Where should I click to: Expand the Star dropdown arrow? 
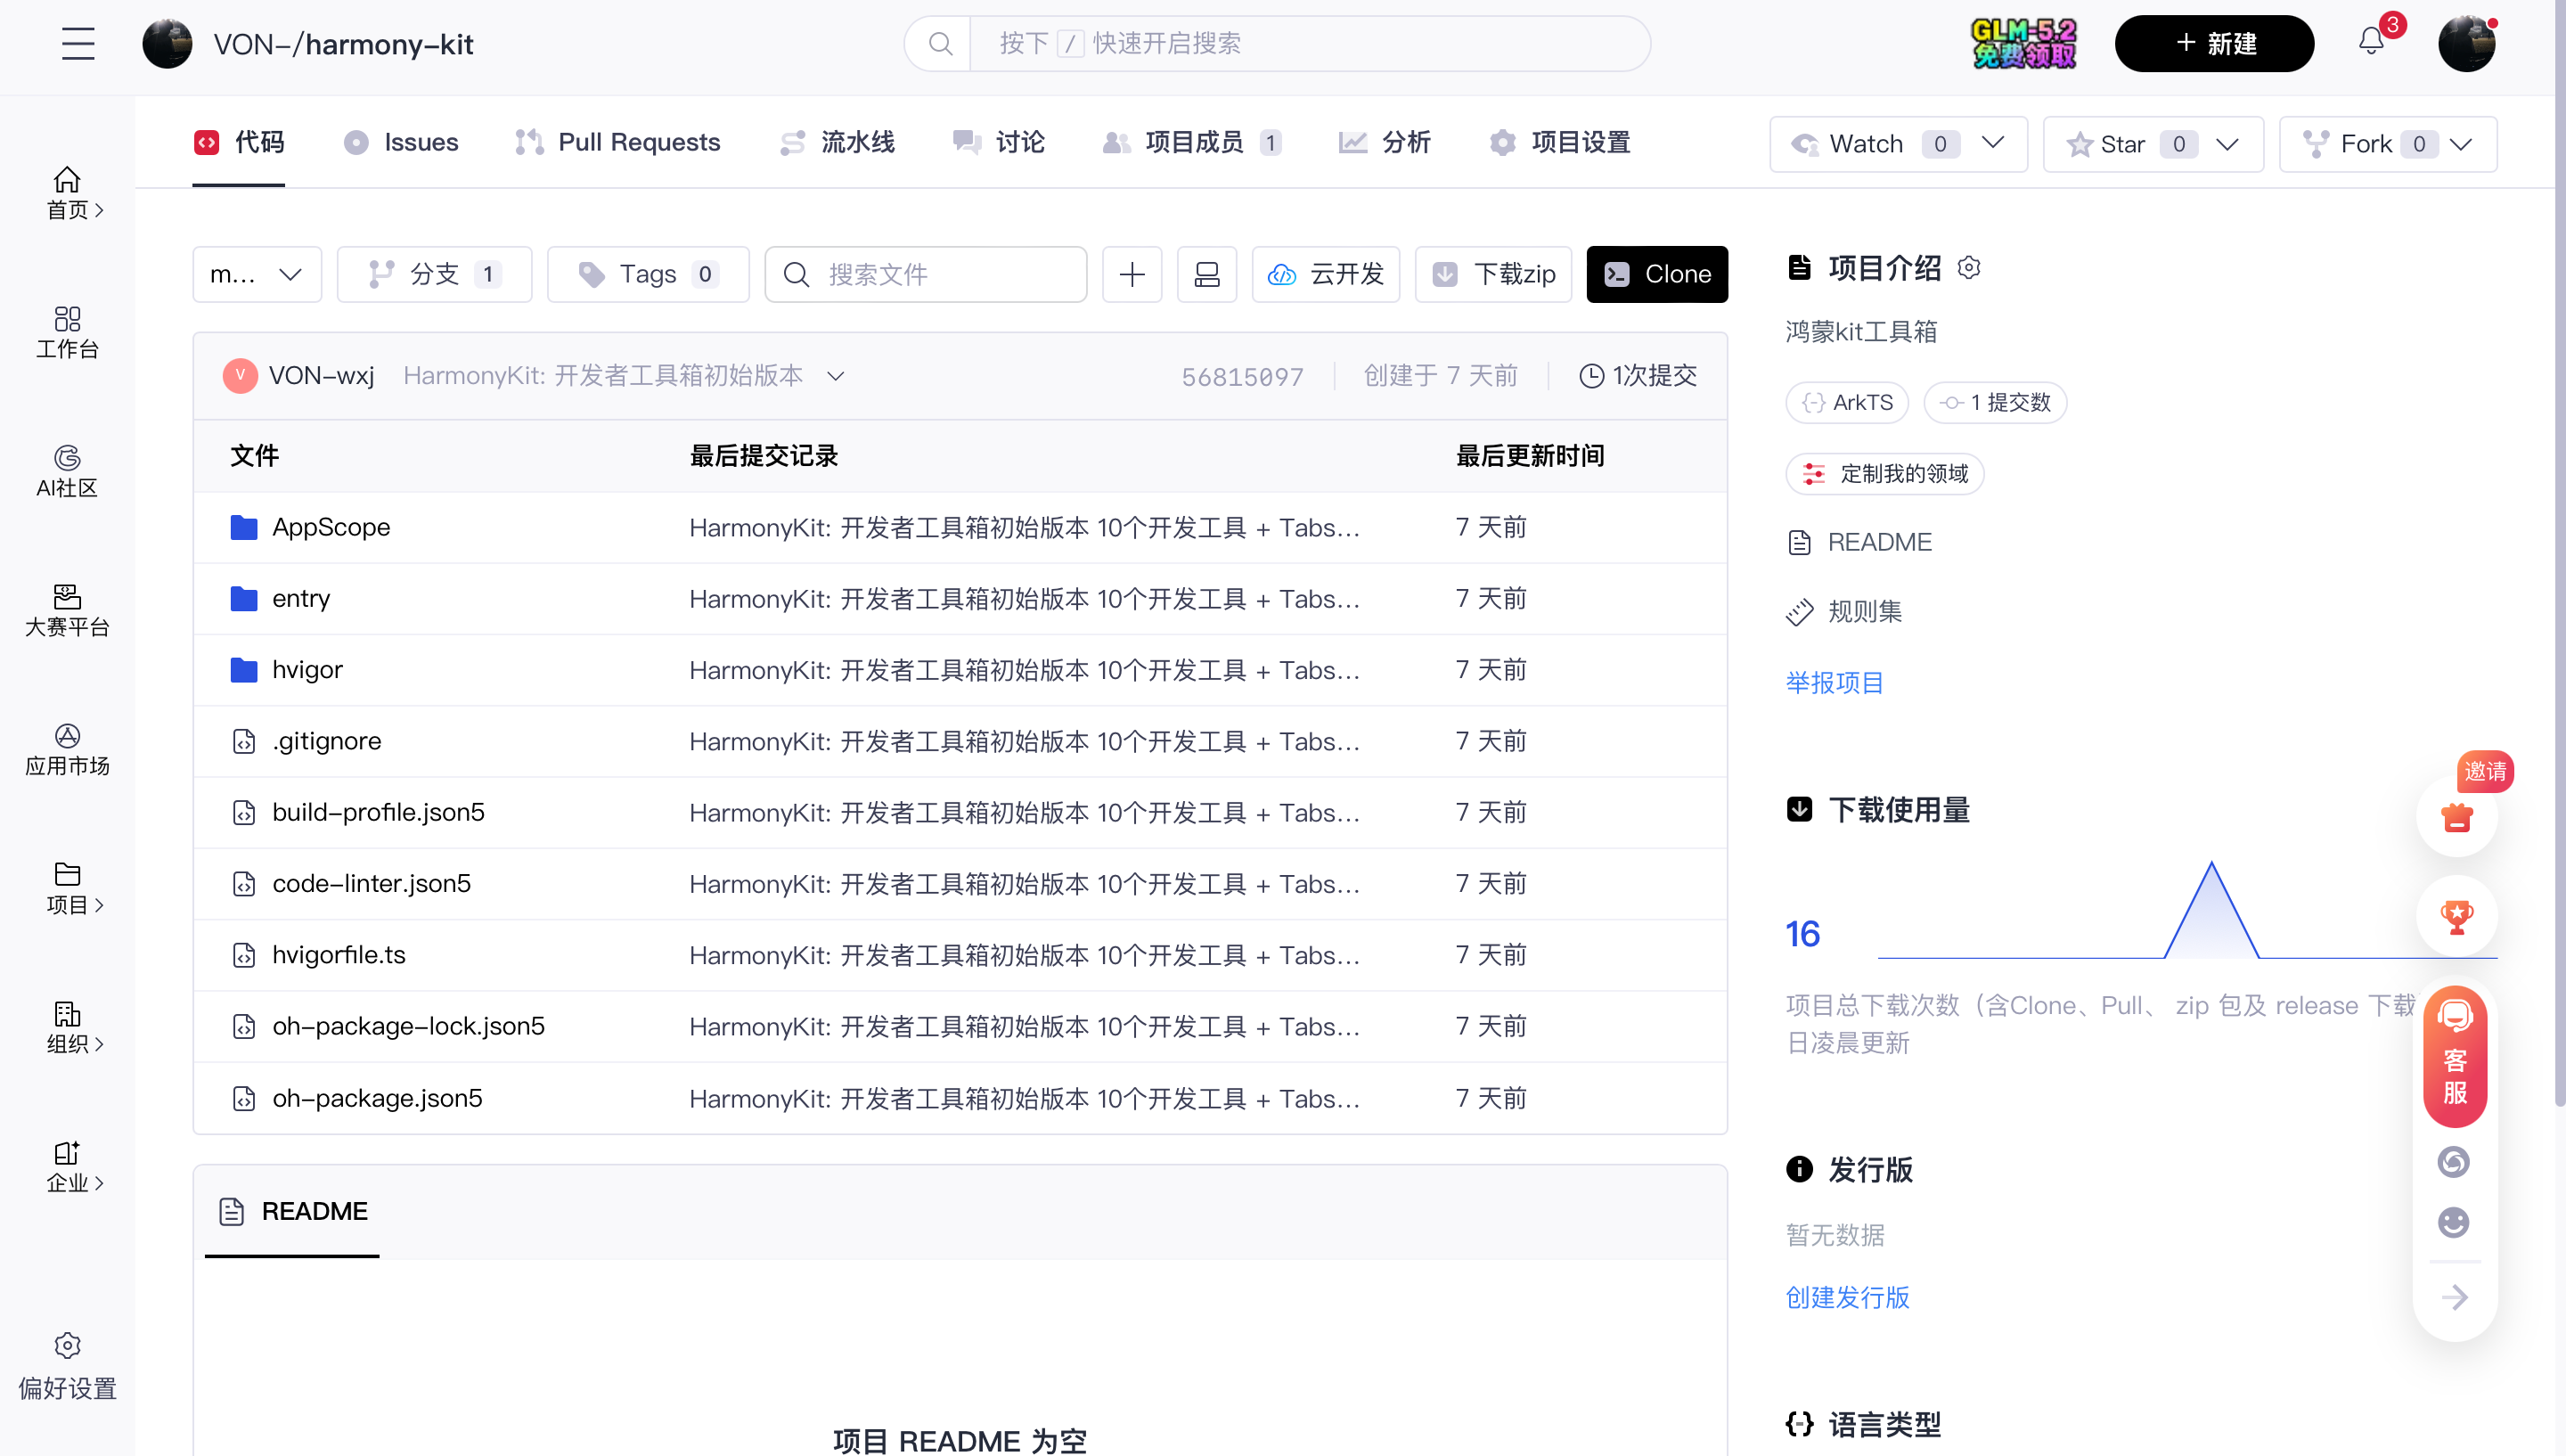[x=2227, y=144]
